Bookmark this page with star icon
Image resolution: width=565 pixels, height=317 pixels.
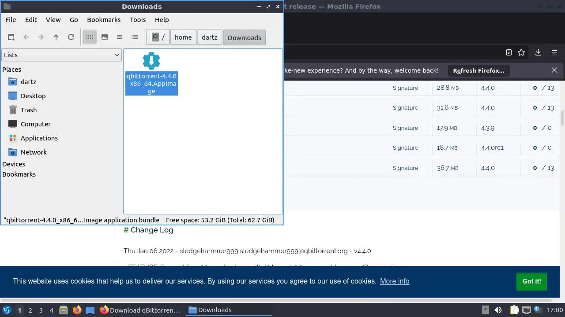(x=521, y=52)
